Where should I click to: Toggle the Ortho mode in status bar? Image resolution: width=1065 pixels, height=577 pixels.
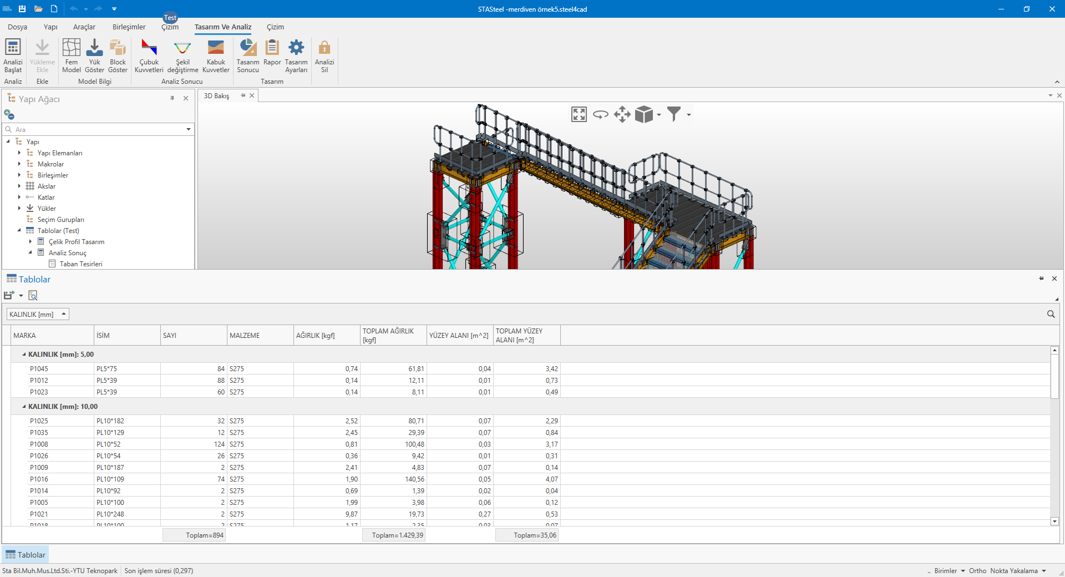977,571
